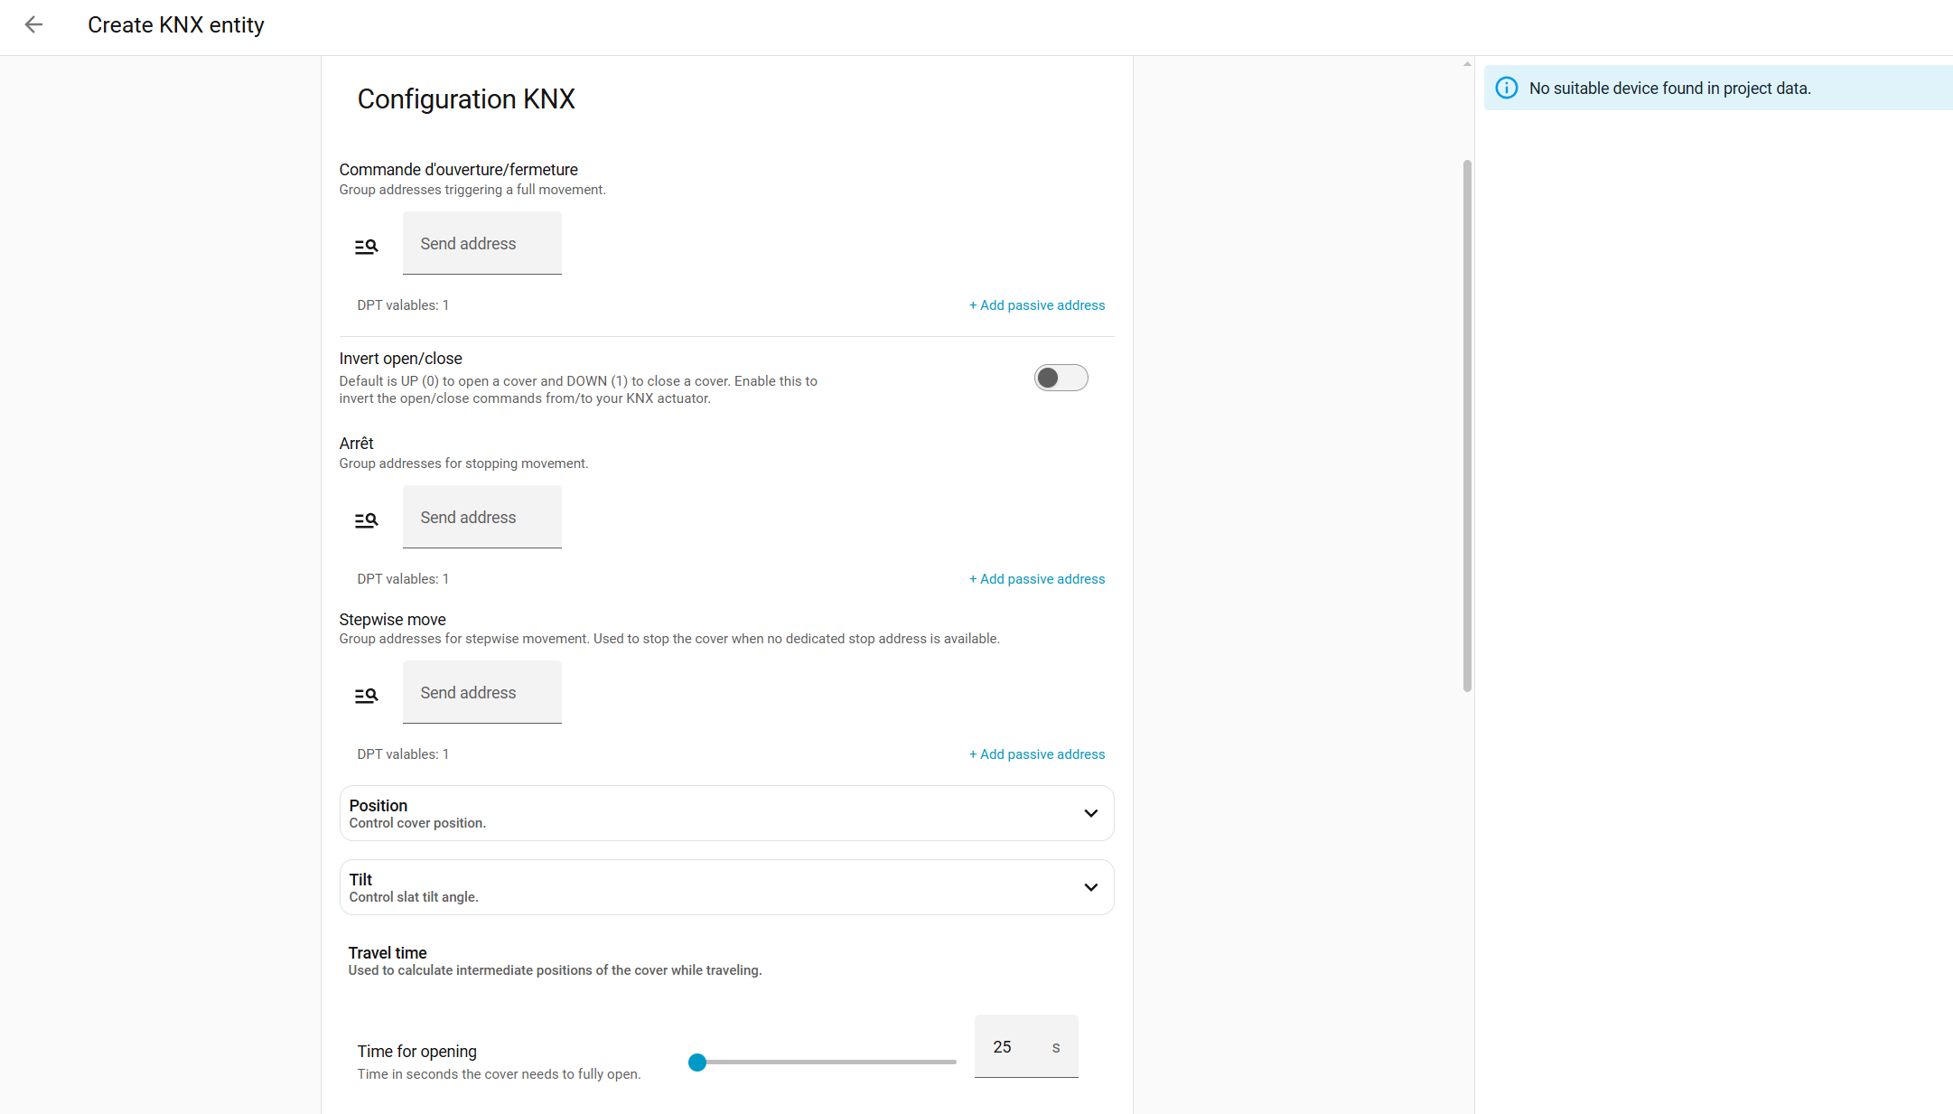Click the Time for opening slider handle

click(697, 1063)
